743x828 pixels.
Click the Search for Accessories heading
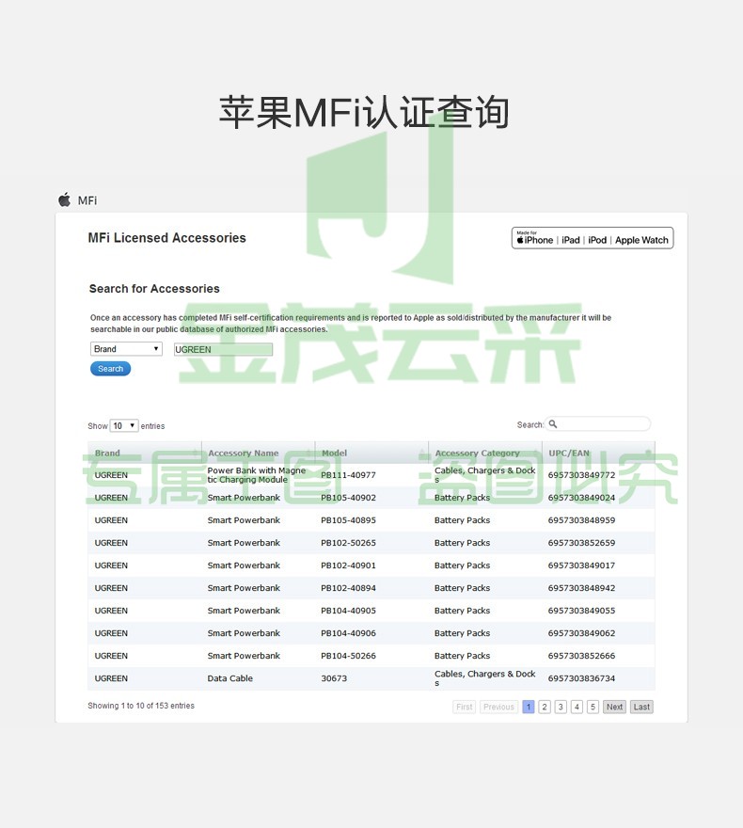point(154,289)
